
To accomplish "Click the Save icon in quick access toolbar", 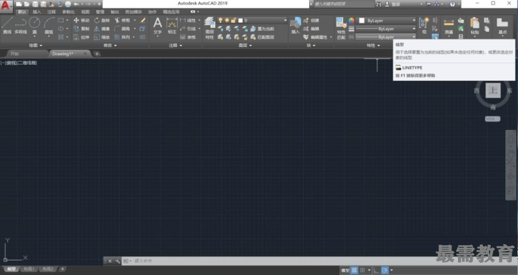I will point(35,4).
